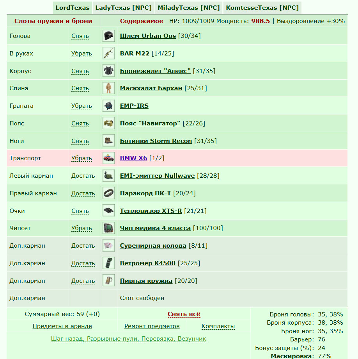Click the Чип медика 4 класса icon
The width and height of the screenshot is (358, 359).
coord(108,228)
